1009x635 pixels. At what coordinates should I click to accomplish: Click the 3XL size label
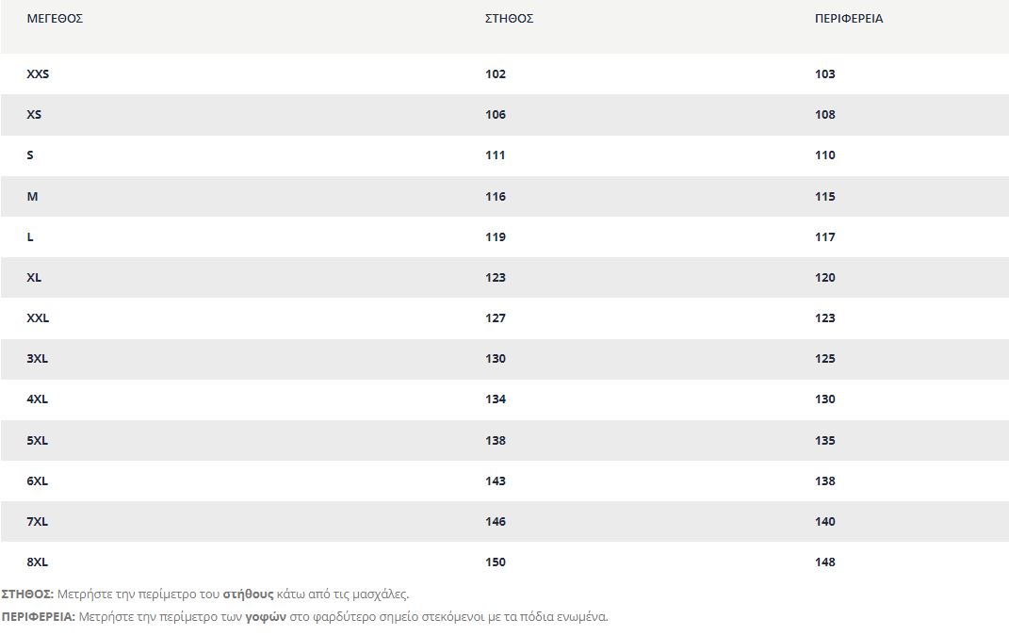coord(38,358)
